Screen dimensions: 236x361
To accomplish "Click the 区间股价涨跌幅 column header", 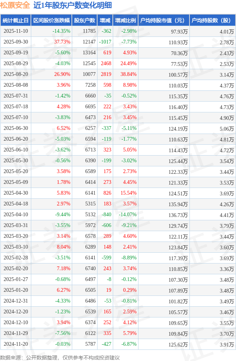I will [x=51, y=20].
